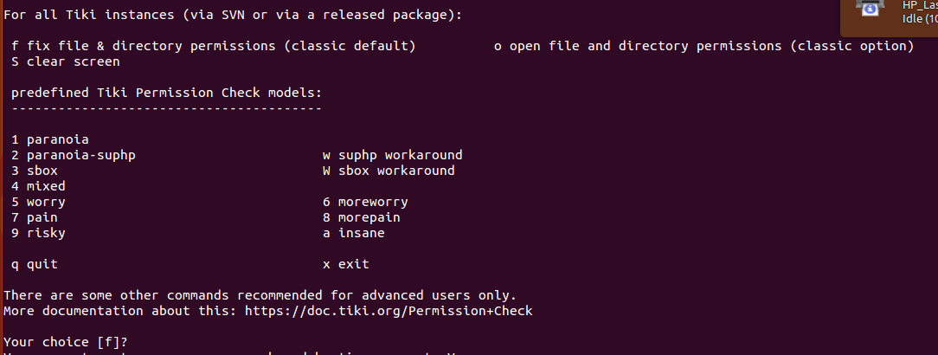Click the printer icon in the notification
Viewport: 938px width, 355px height.
pos(870,7)
